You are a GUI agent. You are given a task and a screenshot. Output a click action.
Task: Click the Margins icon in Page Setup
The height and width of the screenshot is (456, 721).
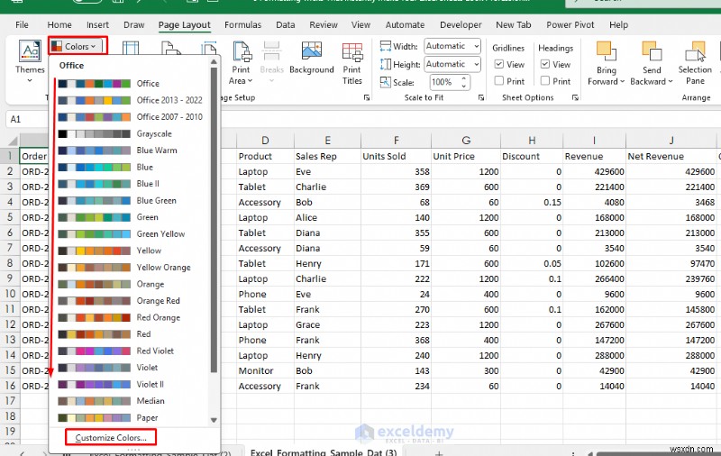tap(131, 50)
